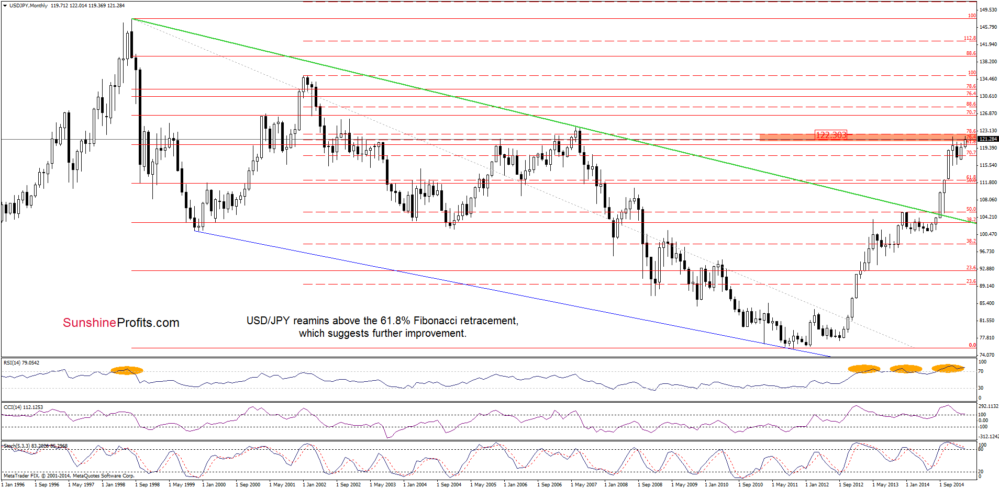Click the 1 Jan 2000 date label

tap(214, 485)
